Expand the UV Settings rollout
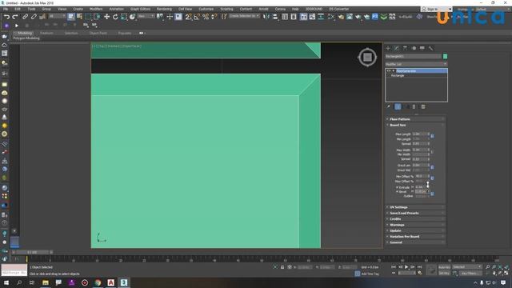512x288 pixels. click(x=415, y=207)
